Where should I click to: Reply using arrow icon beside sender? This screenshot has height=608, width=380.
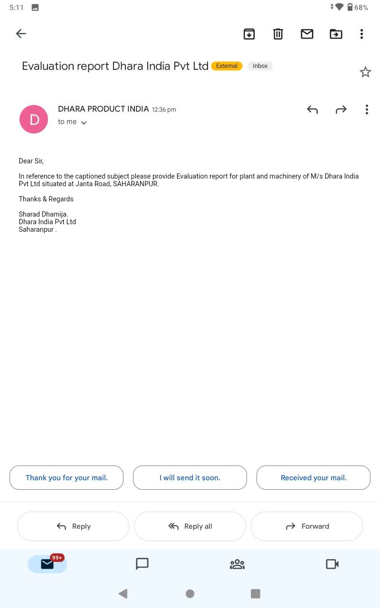[312, 110]
